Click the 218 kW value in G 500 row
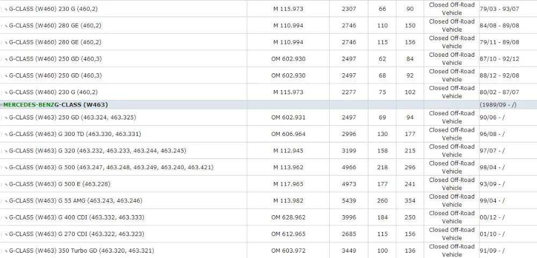Image resolution: width=537 pixels, height=258 pixels. (x=382, y=168)
